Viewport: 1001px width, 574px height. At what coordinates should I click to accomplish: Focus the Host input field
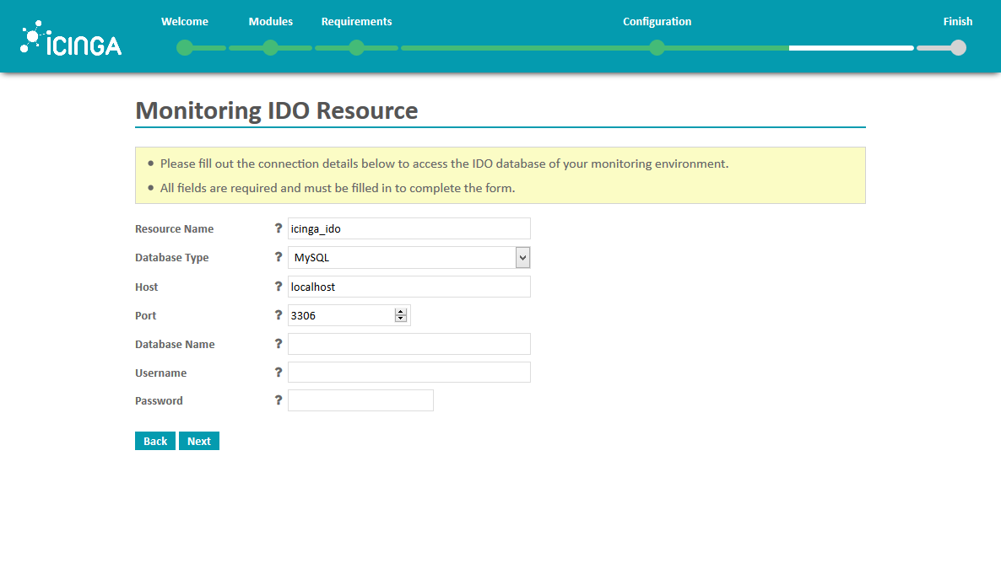(x=409, y=287)
